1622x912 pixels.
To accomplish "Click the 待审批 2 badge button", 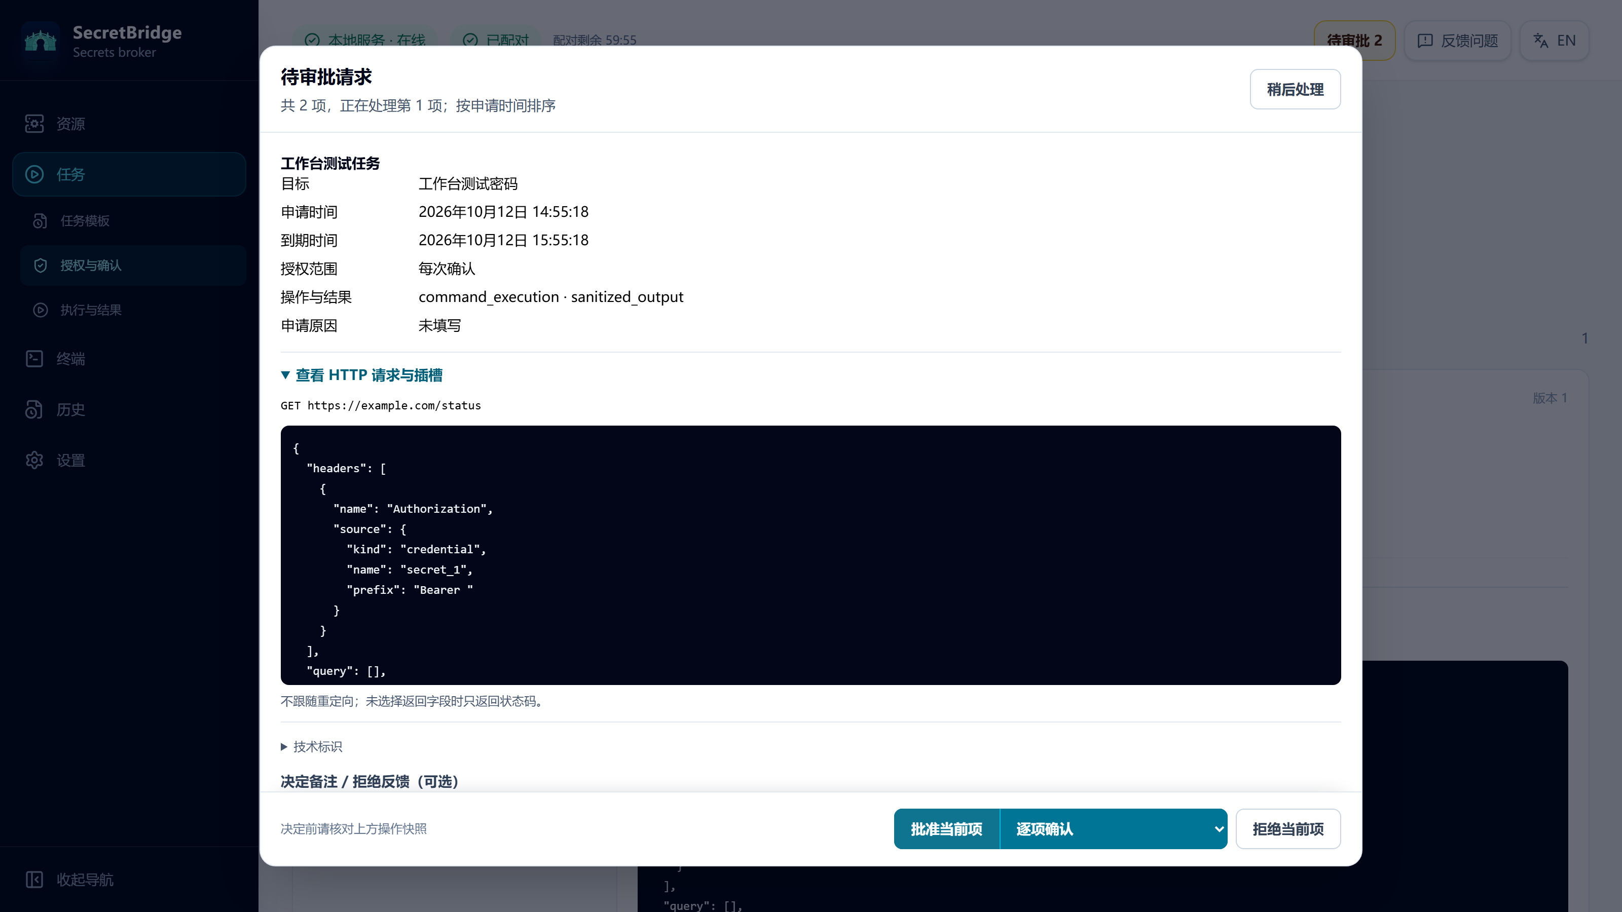I will pyautogui.click(x=1354, y=41).
